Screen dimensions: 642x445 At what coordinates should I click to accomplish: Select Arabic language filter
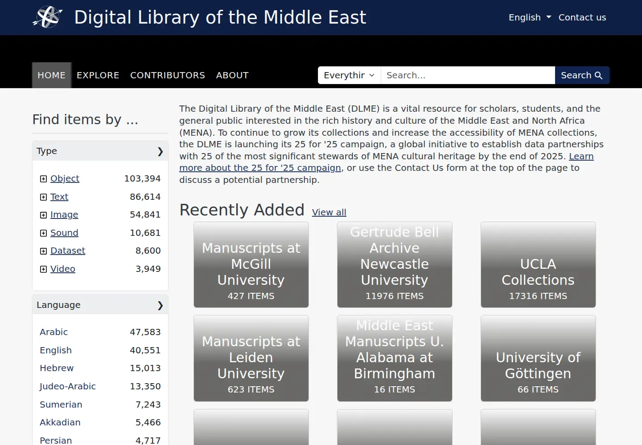click(53, 332)
